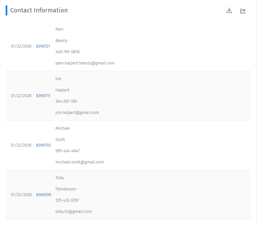This screenshot has height=225, width=257.
Task: Click michael.scott@gmail.com email text
Action: [79, 162]
